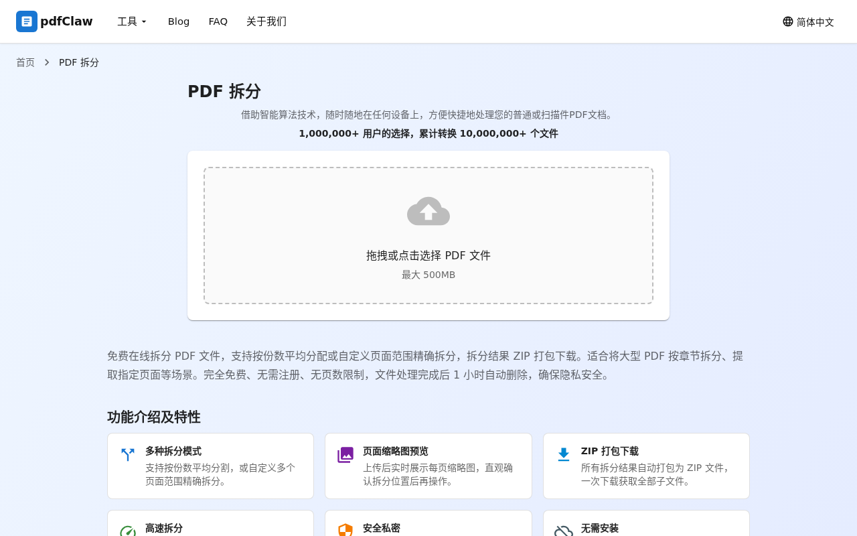857x536 pixels.
Task: Click the pdfClaw logo icon
Action: (26, 21)
